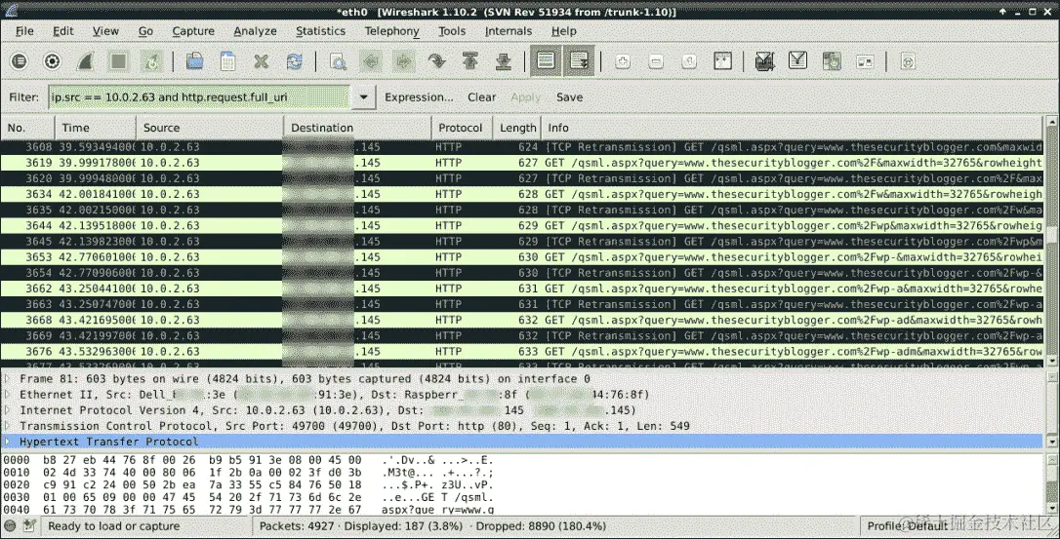Open Wireshark preferences icon

(866, 61)
